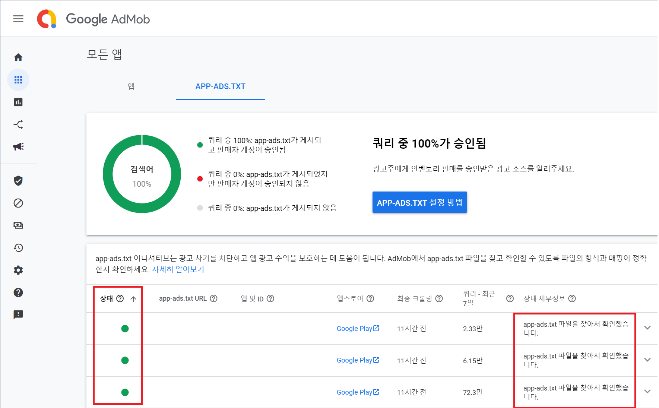
Task: Expand the second app row chevron
Action: point(647,360)
